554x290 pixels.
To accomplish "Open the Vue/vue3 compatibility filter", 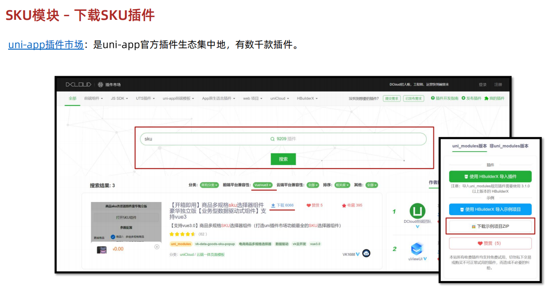I will (x=263, y=185).
